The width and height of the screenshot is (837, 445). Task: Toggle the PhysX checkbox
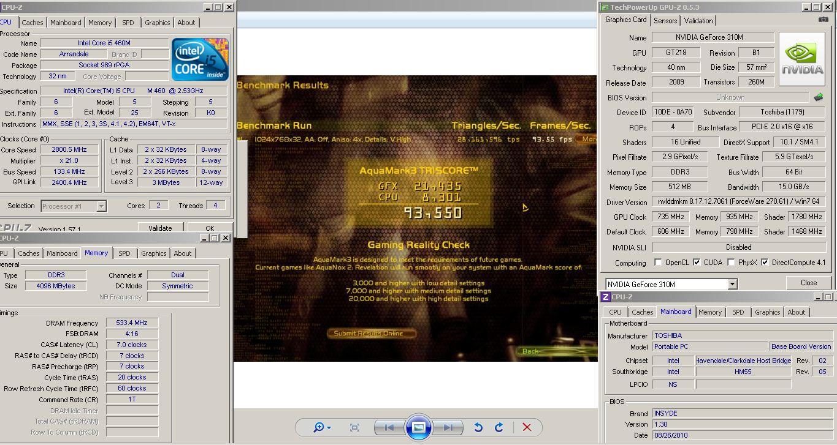tap(731, 263)
